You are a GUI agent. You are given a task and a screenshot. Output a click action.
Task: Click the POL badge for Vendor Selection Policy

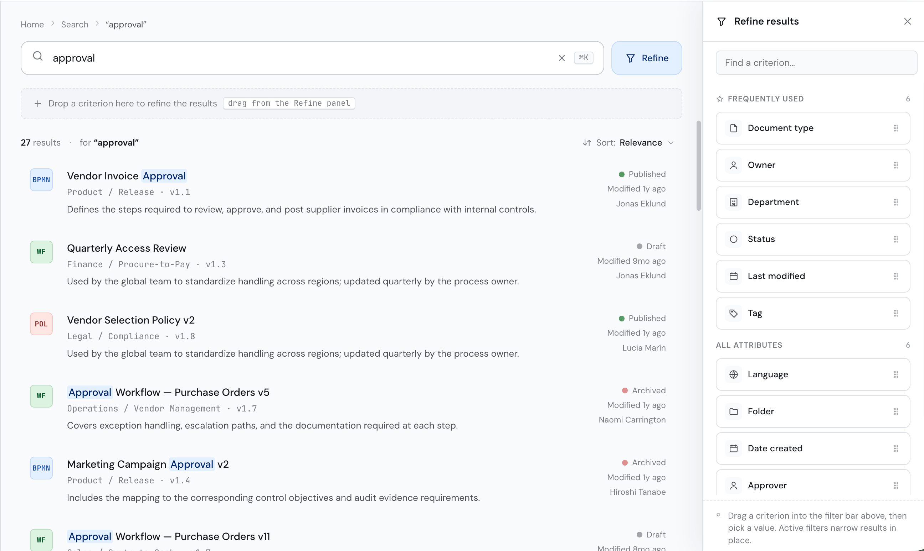coord(41,324)
